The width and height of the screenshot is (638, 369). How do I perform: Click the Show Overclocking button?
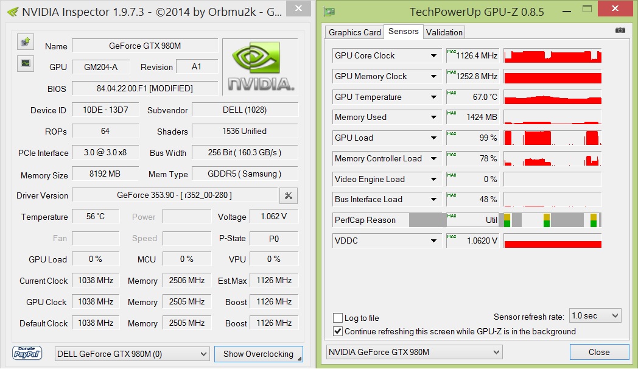(x=258, y=354)
